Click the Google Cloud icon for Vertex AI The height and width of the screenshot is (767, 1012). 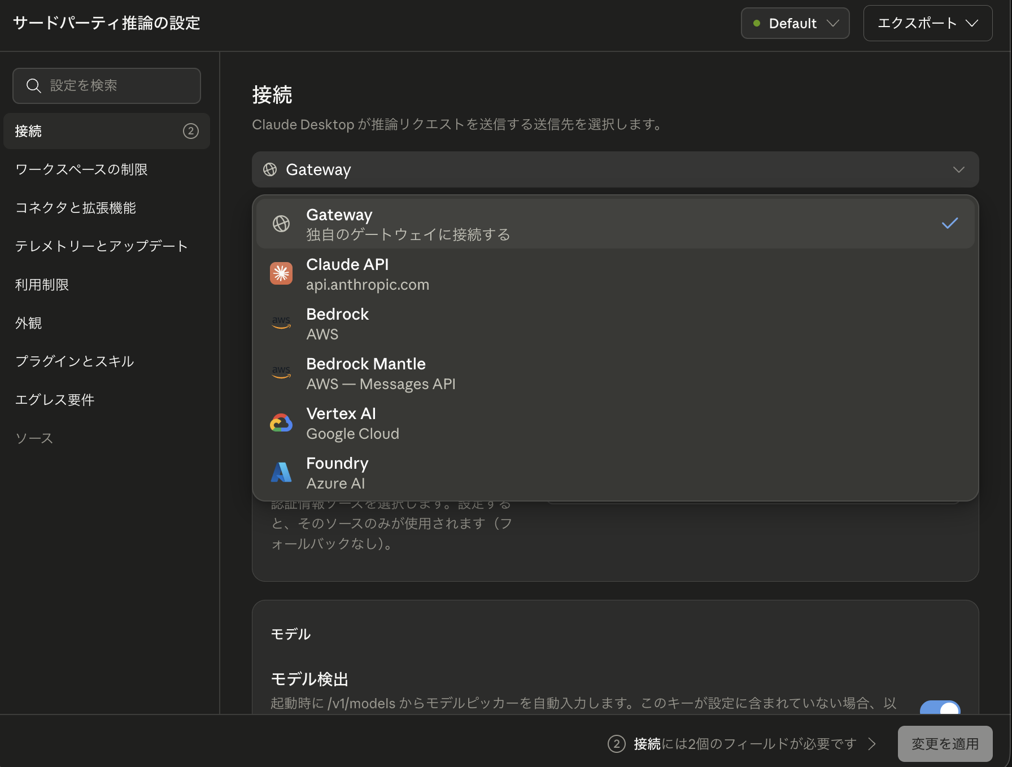pos(281,422)
